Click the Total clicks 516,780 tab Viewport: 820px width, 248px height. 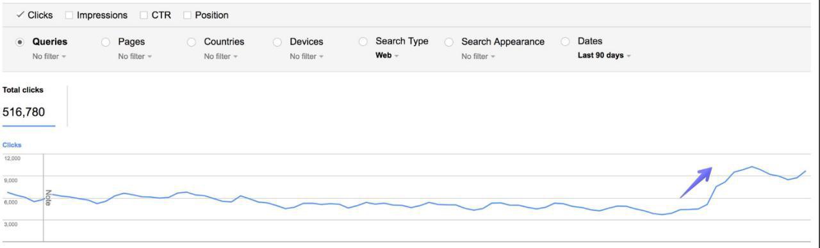point(29,106)
